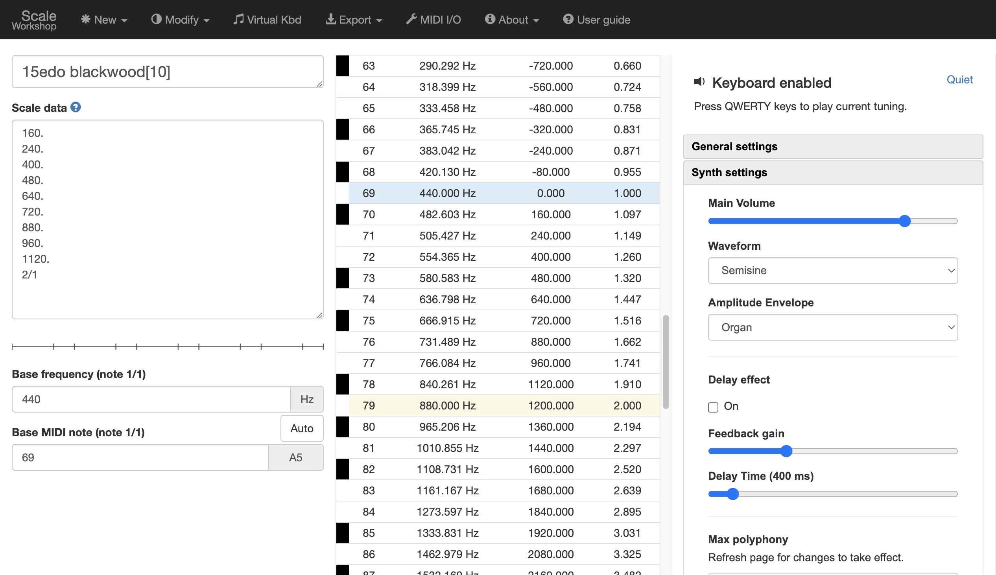Click the Quiet link

(x=959, y=80)
